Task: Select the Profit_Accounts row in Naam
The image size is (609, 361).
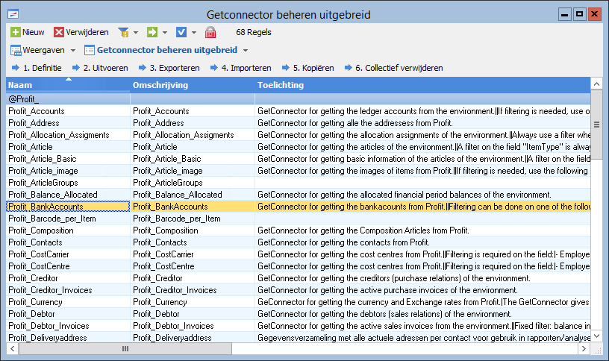Action: coord(37,111)
